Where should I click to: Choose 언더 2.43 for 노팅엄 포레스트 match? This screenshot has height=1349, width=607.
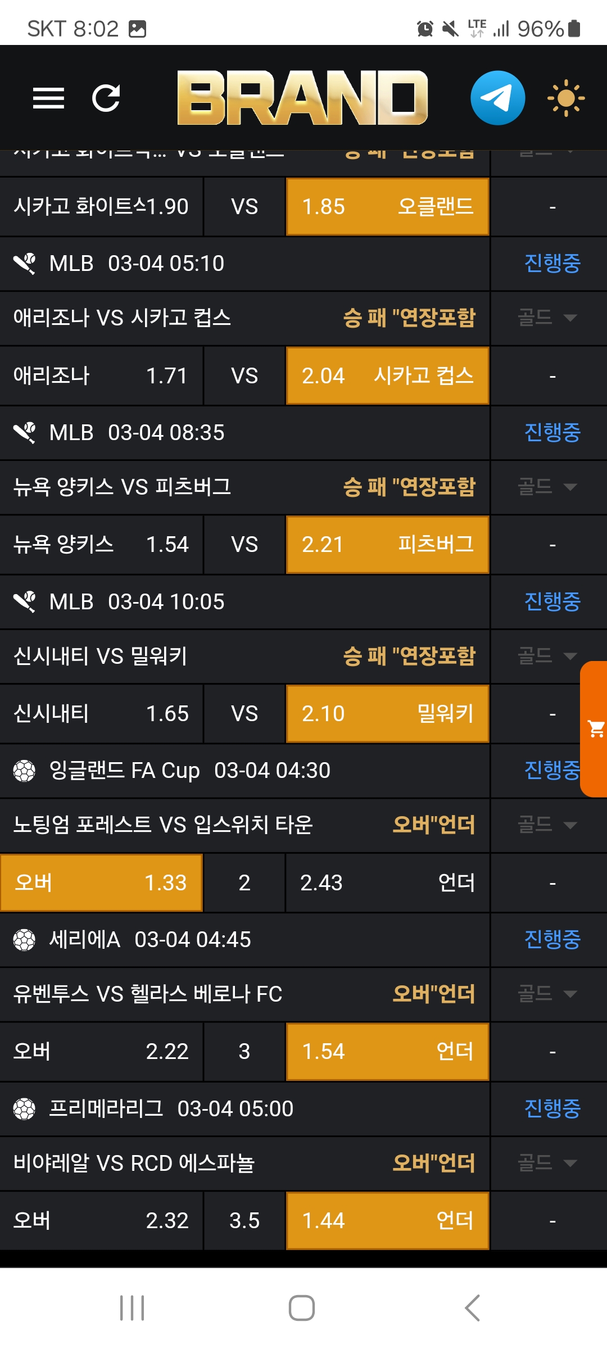(387, 882)
